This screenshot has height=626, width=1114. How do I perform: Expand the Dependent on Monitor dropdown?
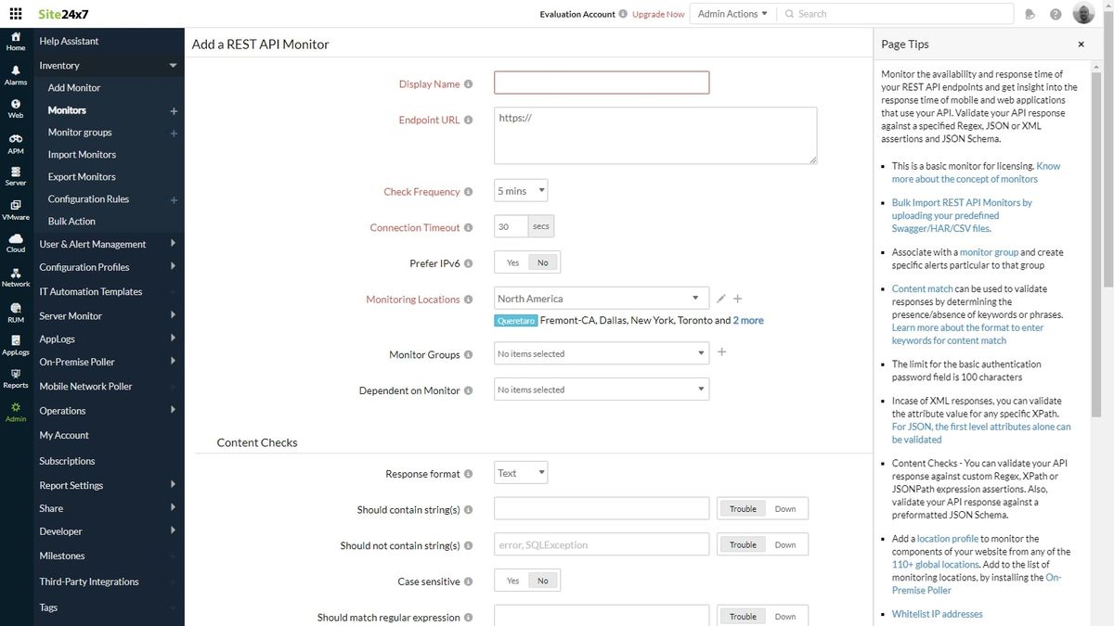(x=600, y=389)
